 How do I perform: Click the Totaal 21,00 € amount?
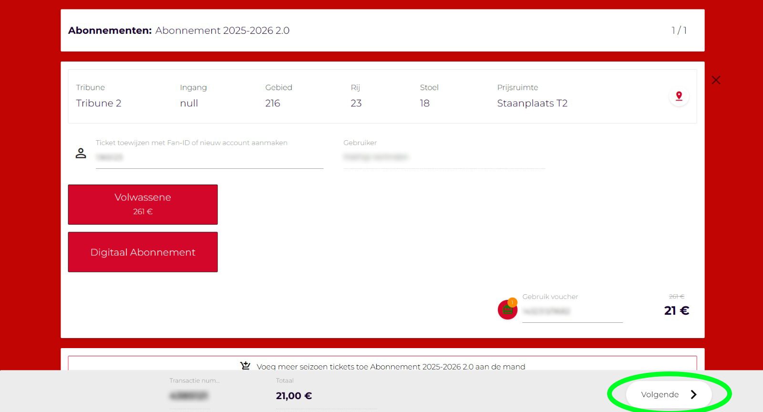tap(294, 396)
